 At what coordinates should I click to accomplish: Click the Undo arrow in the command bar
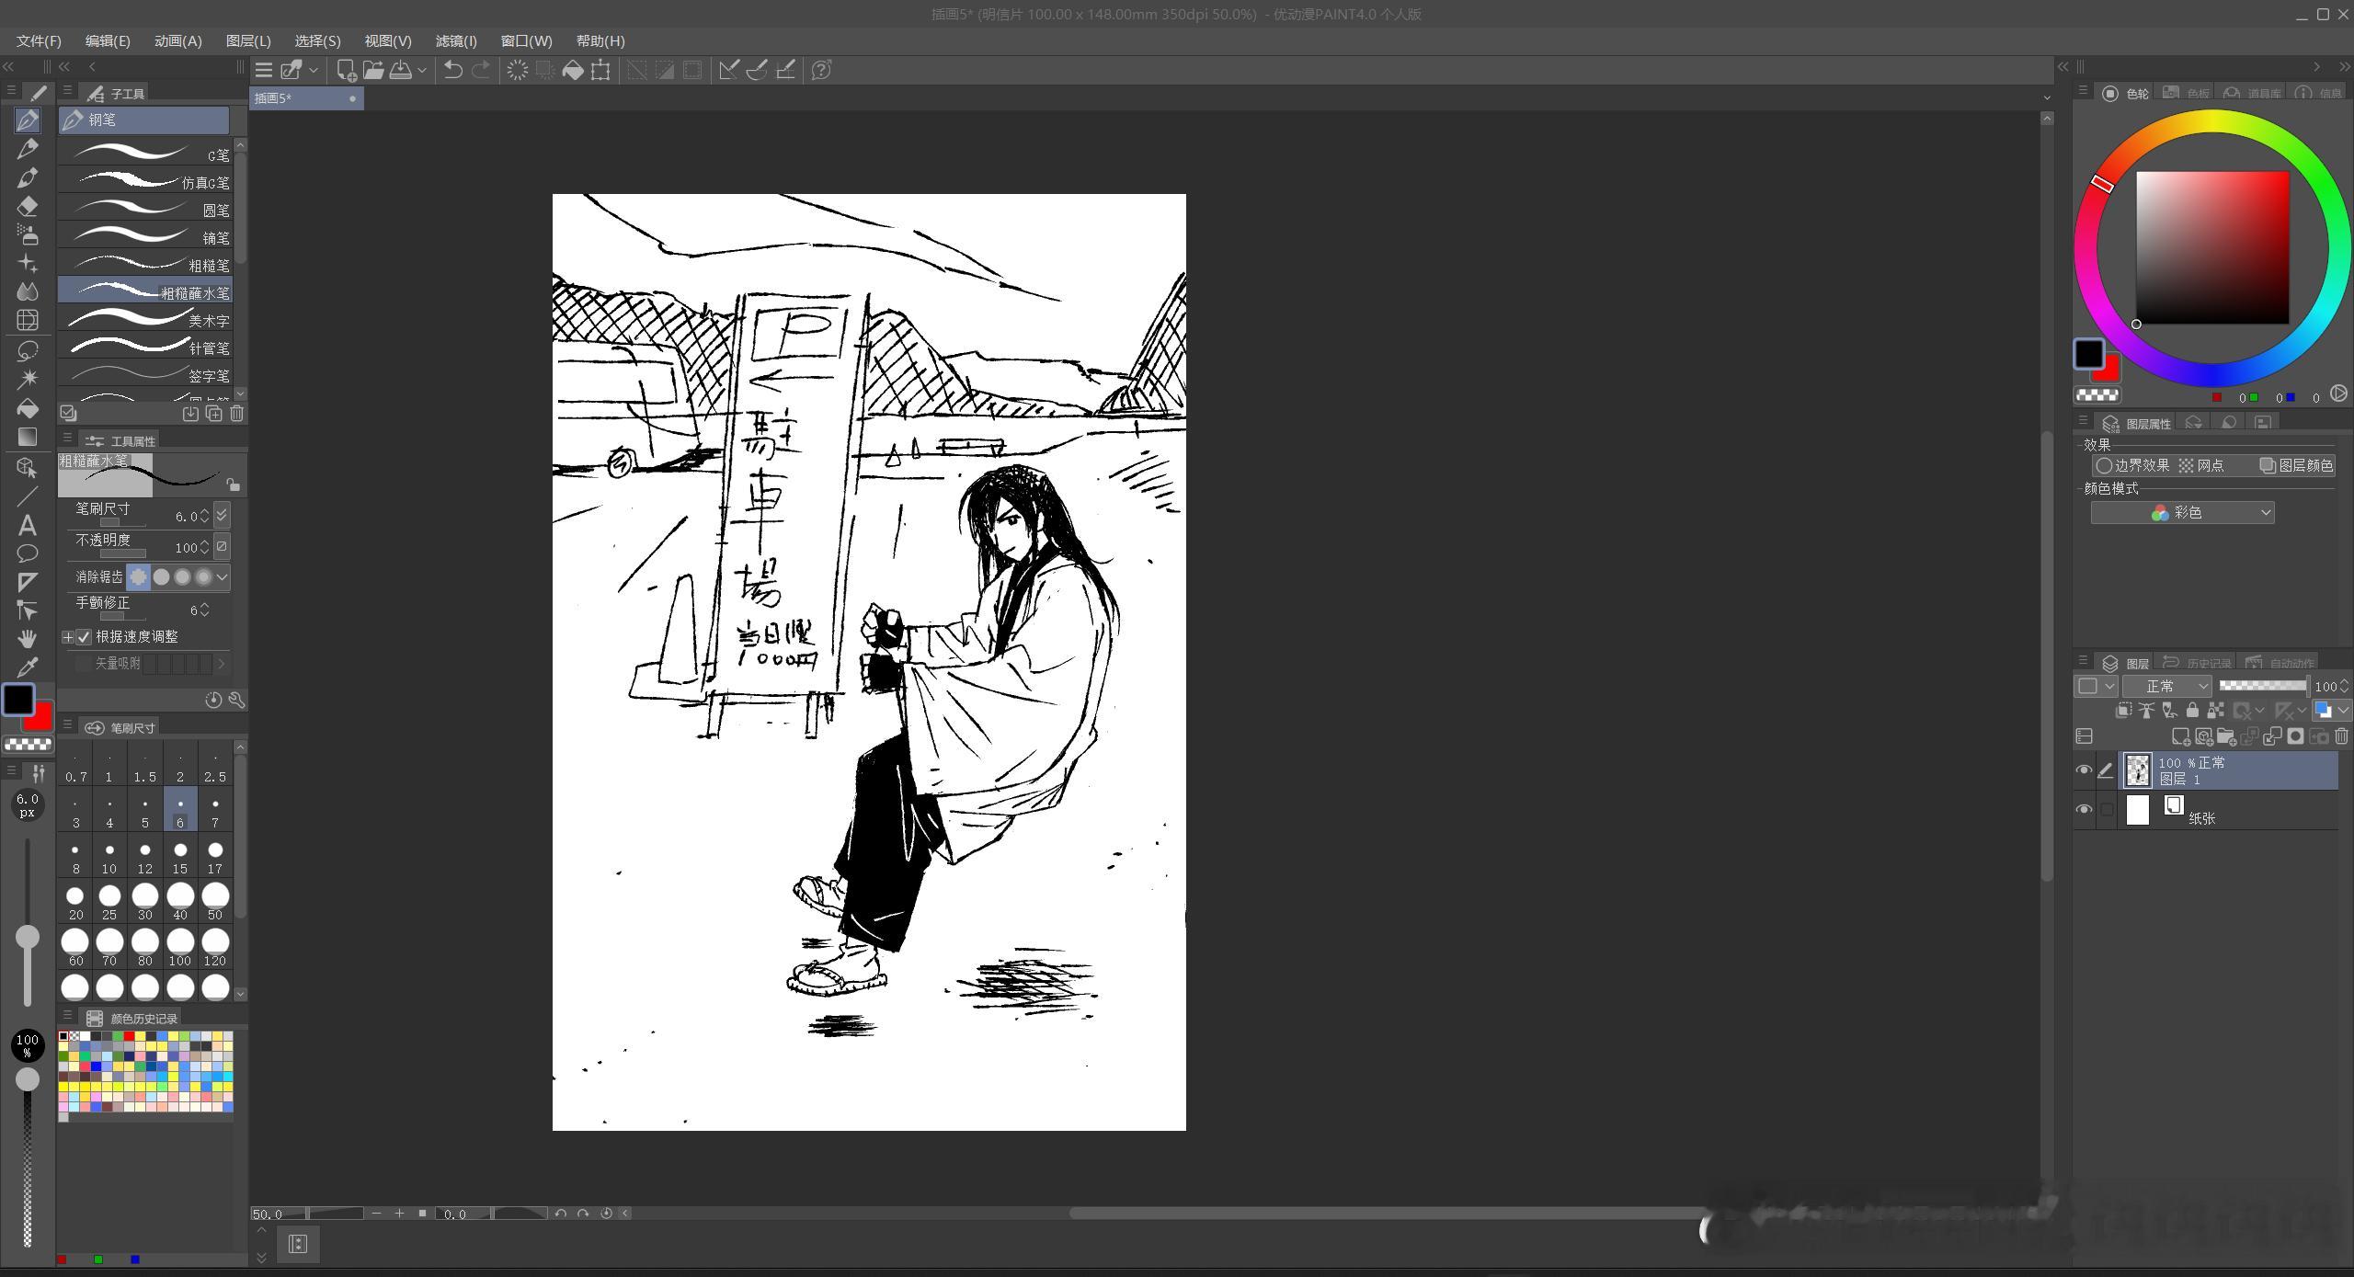(x=452, y=70)
